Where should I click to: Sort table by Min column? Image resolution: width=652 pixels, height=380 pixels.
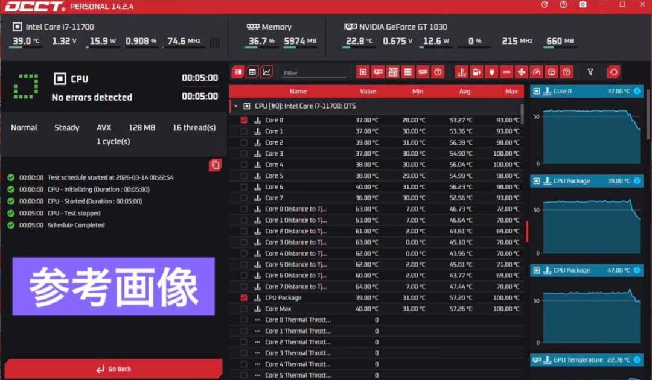click(x=418, y=91)
